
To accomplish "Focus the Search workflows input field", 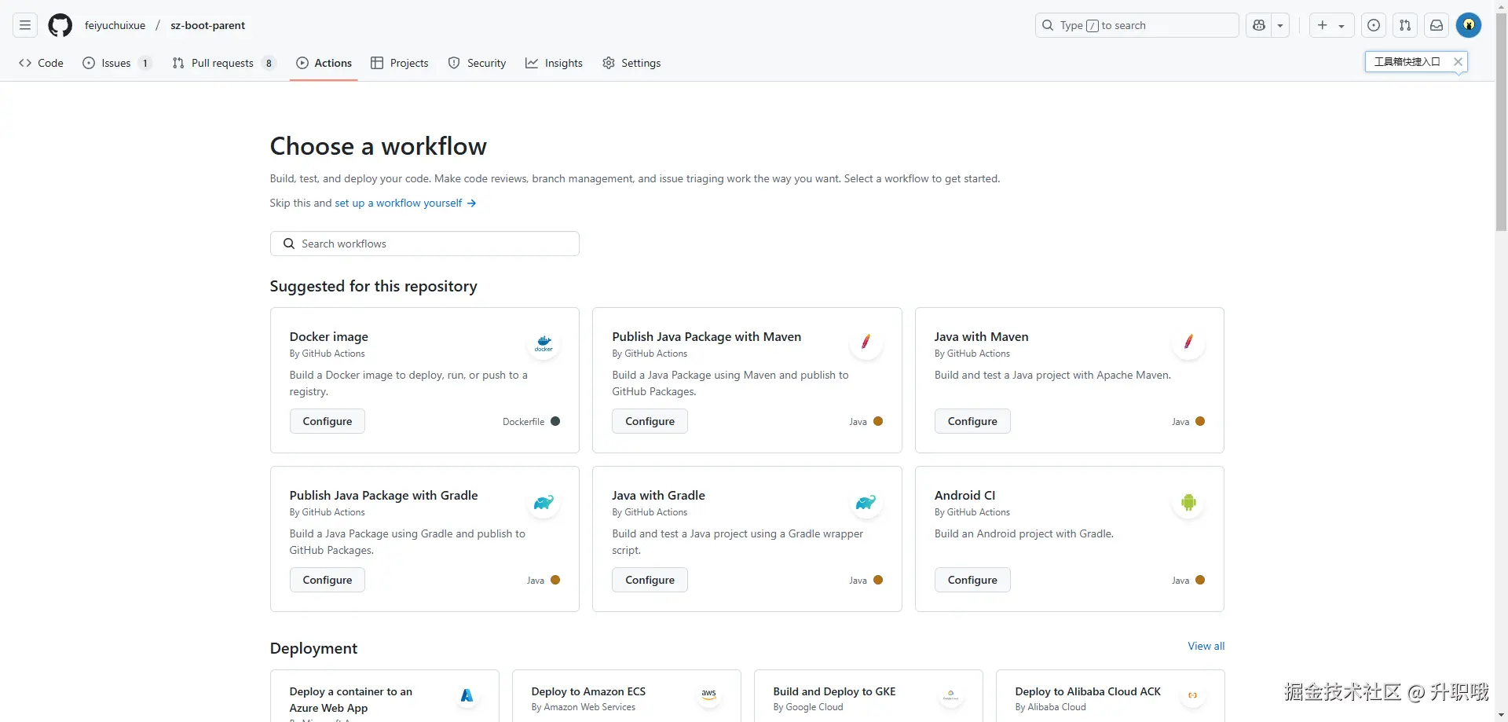I will click(425, 244).
